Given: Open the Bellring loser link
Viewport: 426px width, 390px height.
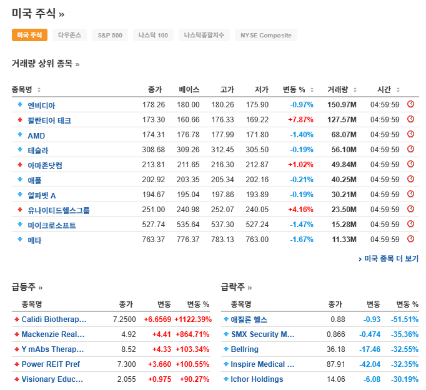Looking at the screenshot, I should coord(244,349).
